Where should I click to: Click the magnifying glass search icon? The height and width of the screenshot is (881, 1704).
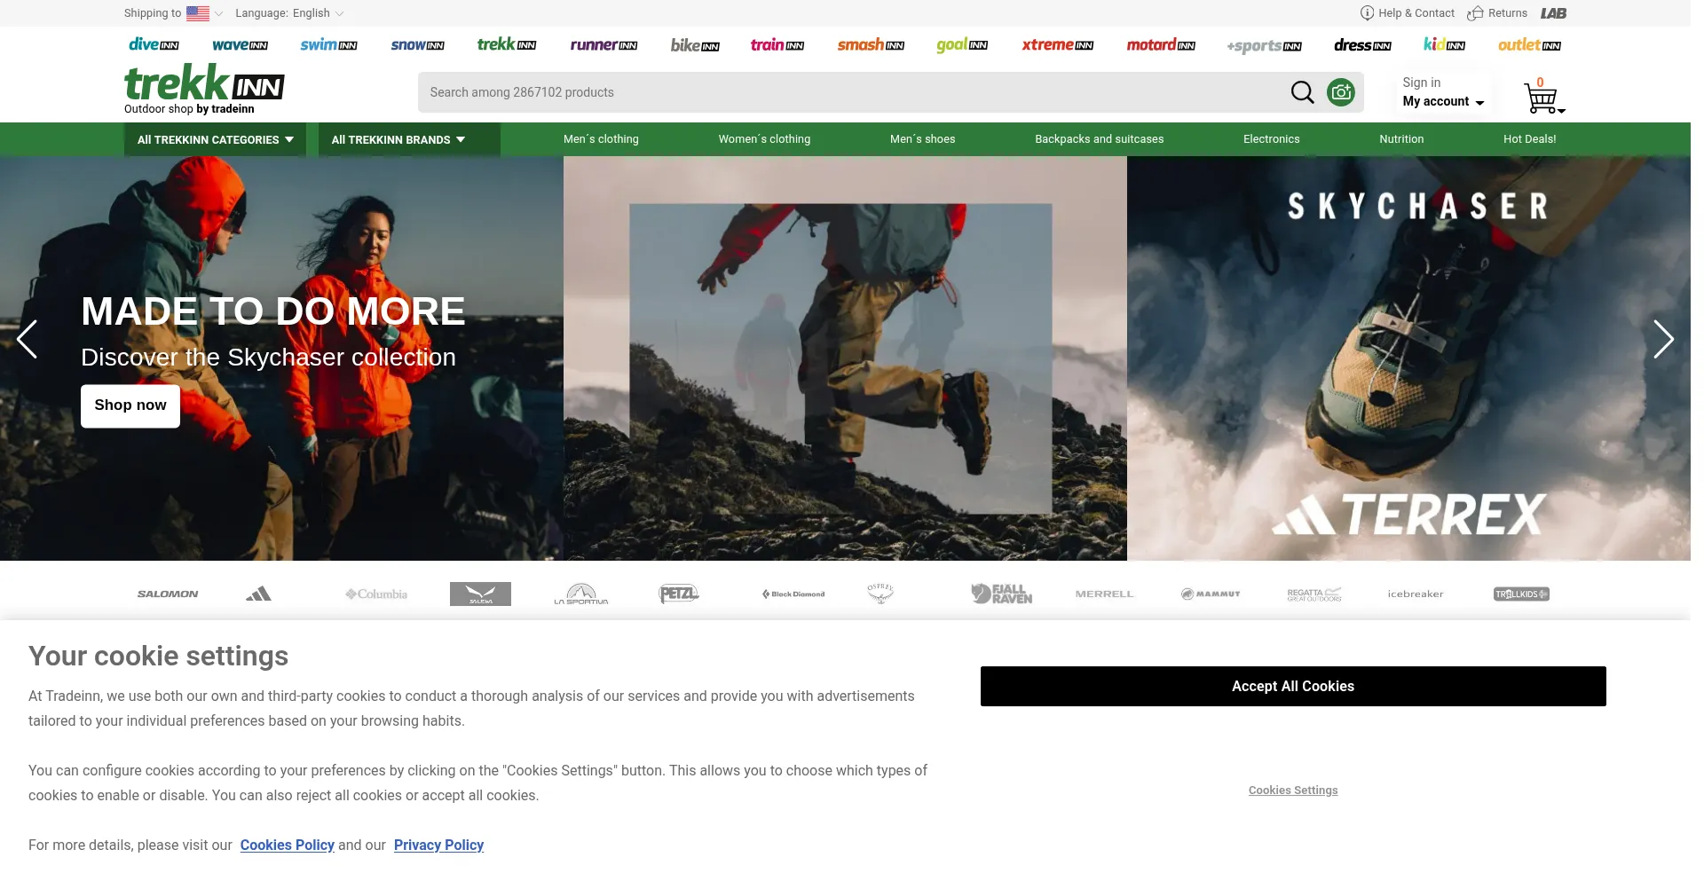1302,92
